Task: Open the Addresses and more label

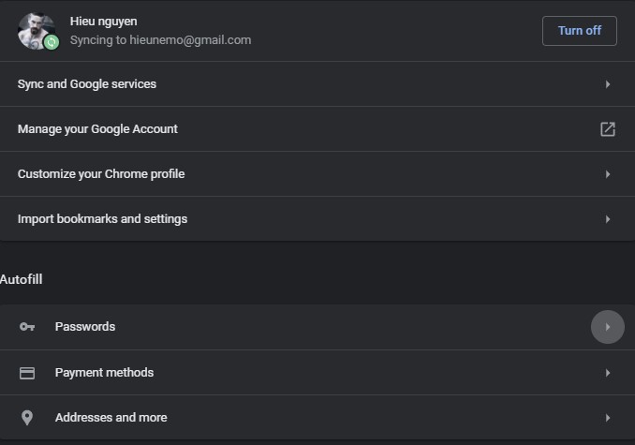Action: coord(111,418)
